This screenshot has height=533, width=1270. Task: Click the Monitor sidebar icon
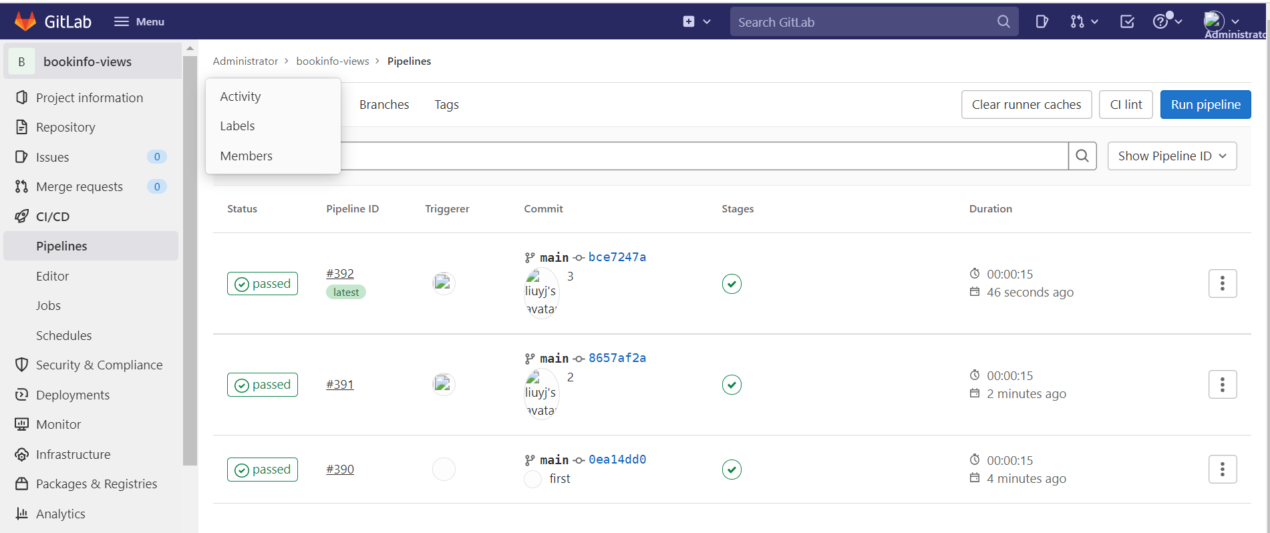(x=21, y=424)
